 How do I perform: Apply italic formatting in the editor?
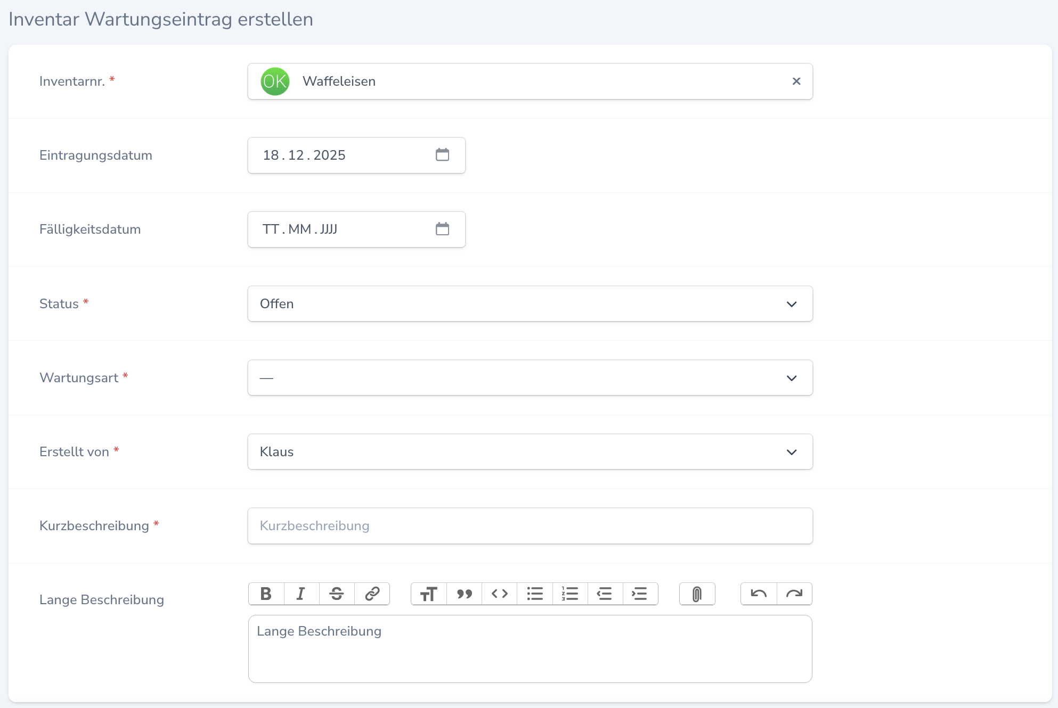(x=301, y=594)
